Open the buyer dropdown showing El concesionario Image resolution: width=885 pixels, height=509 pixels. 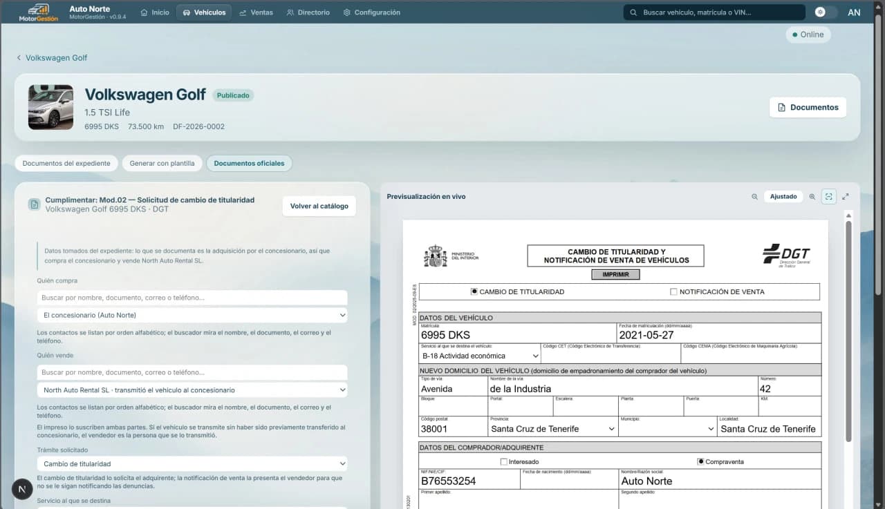[x=192, y=315]
